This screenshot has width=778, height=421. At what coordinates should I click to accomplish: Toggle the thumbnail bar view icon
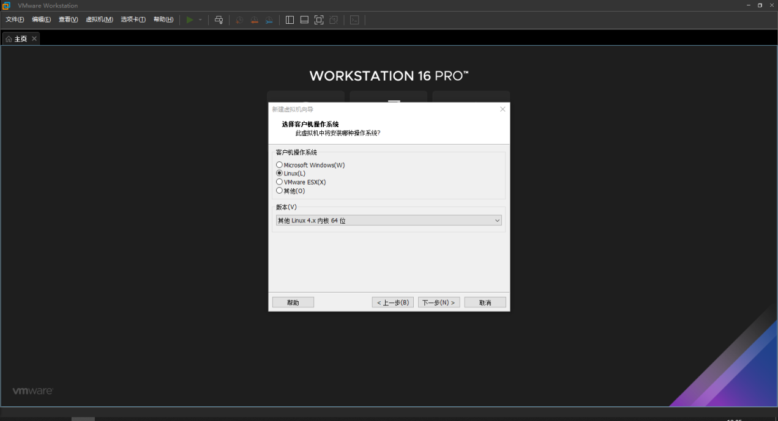pos(304,20)
